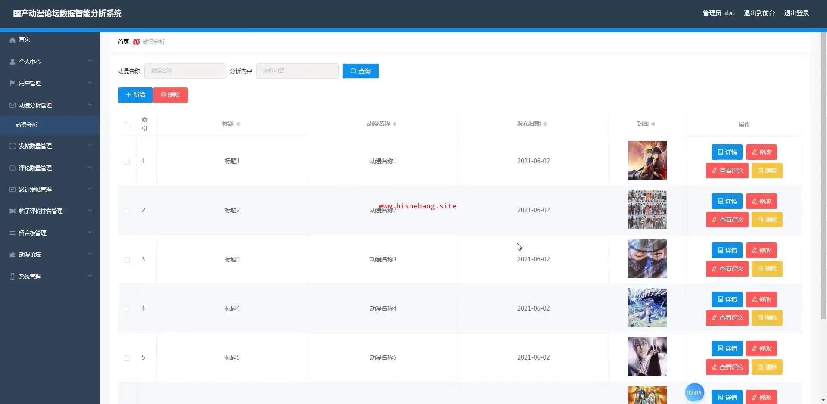Toggle the select-all checkbox in the table header
The width and height of the screenshot is (827, 404).
click(127, 125)
